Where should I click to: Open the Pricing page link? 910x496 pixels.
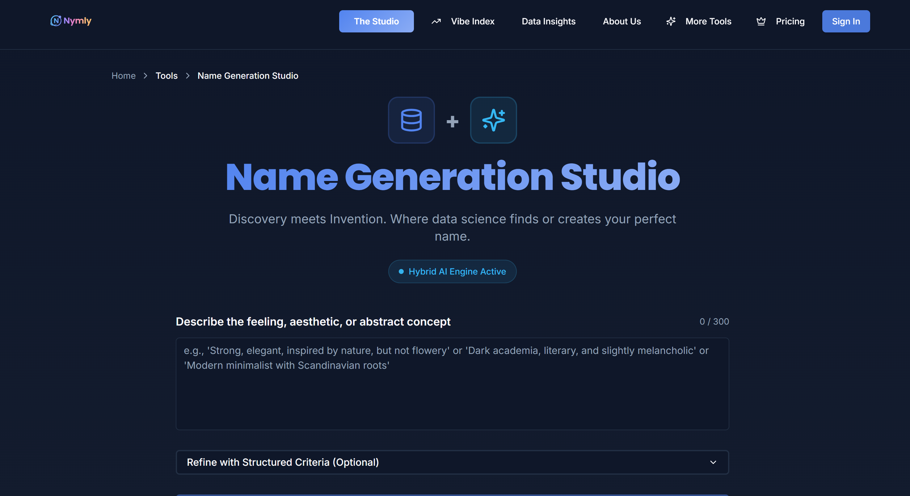click(x=790, y=22)
